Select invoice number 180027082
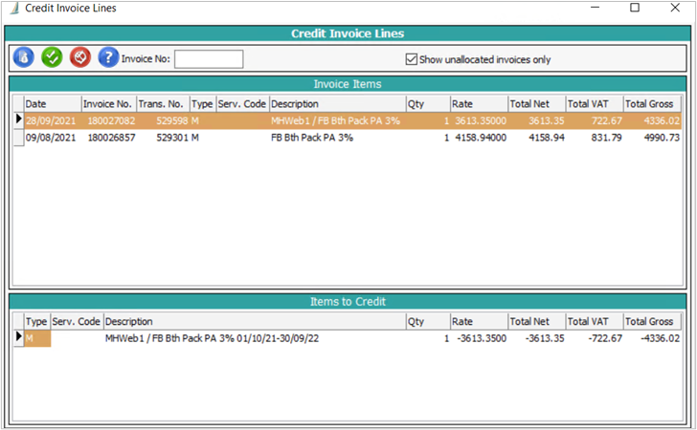This screenshot has height=430, width=697. pos(111,120)
